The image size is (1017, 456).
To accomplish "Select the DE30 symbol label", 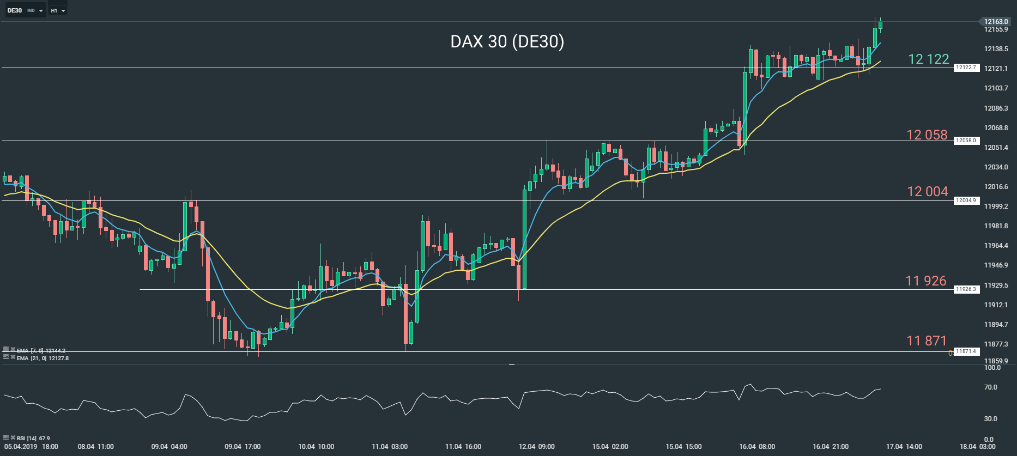I will 15,10.
